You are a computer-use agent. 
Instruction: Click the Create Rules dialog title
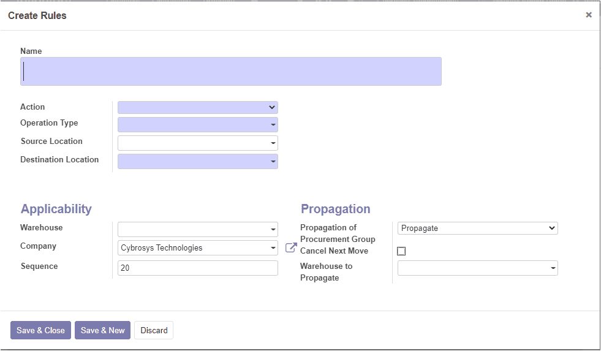[37, 15]
